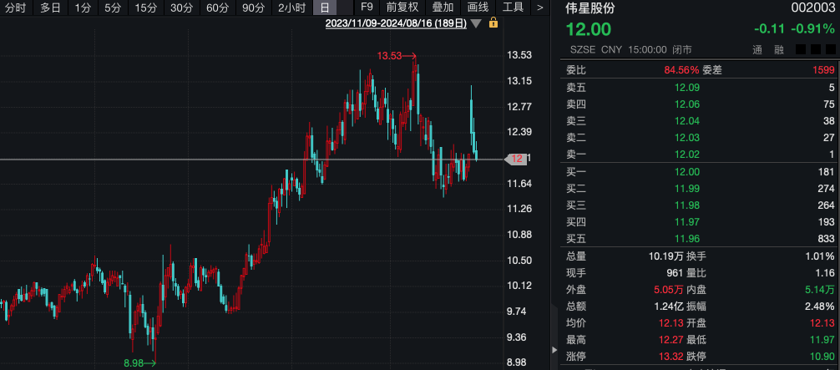Viewport: 840px width, 370px height.
Task: Click the 13.15 y-axis price label
Action: coord(519,81)
